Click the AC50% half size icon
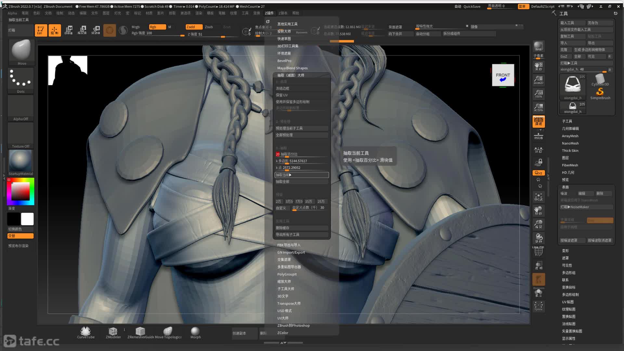This screenshot has height=351, width=624. pos(539,108)
